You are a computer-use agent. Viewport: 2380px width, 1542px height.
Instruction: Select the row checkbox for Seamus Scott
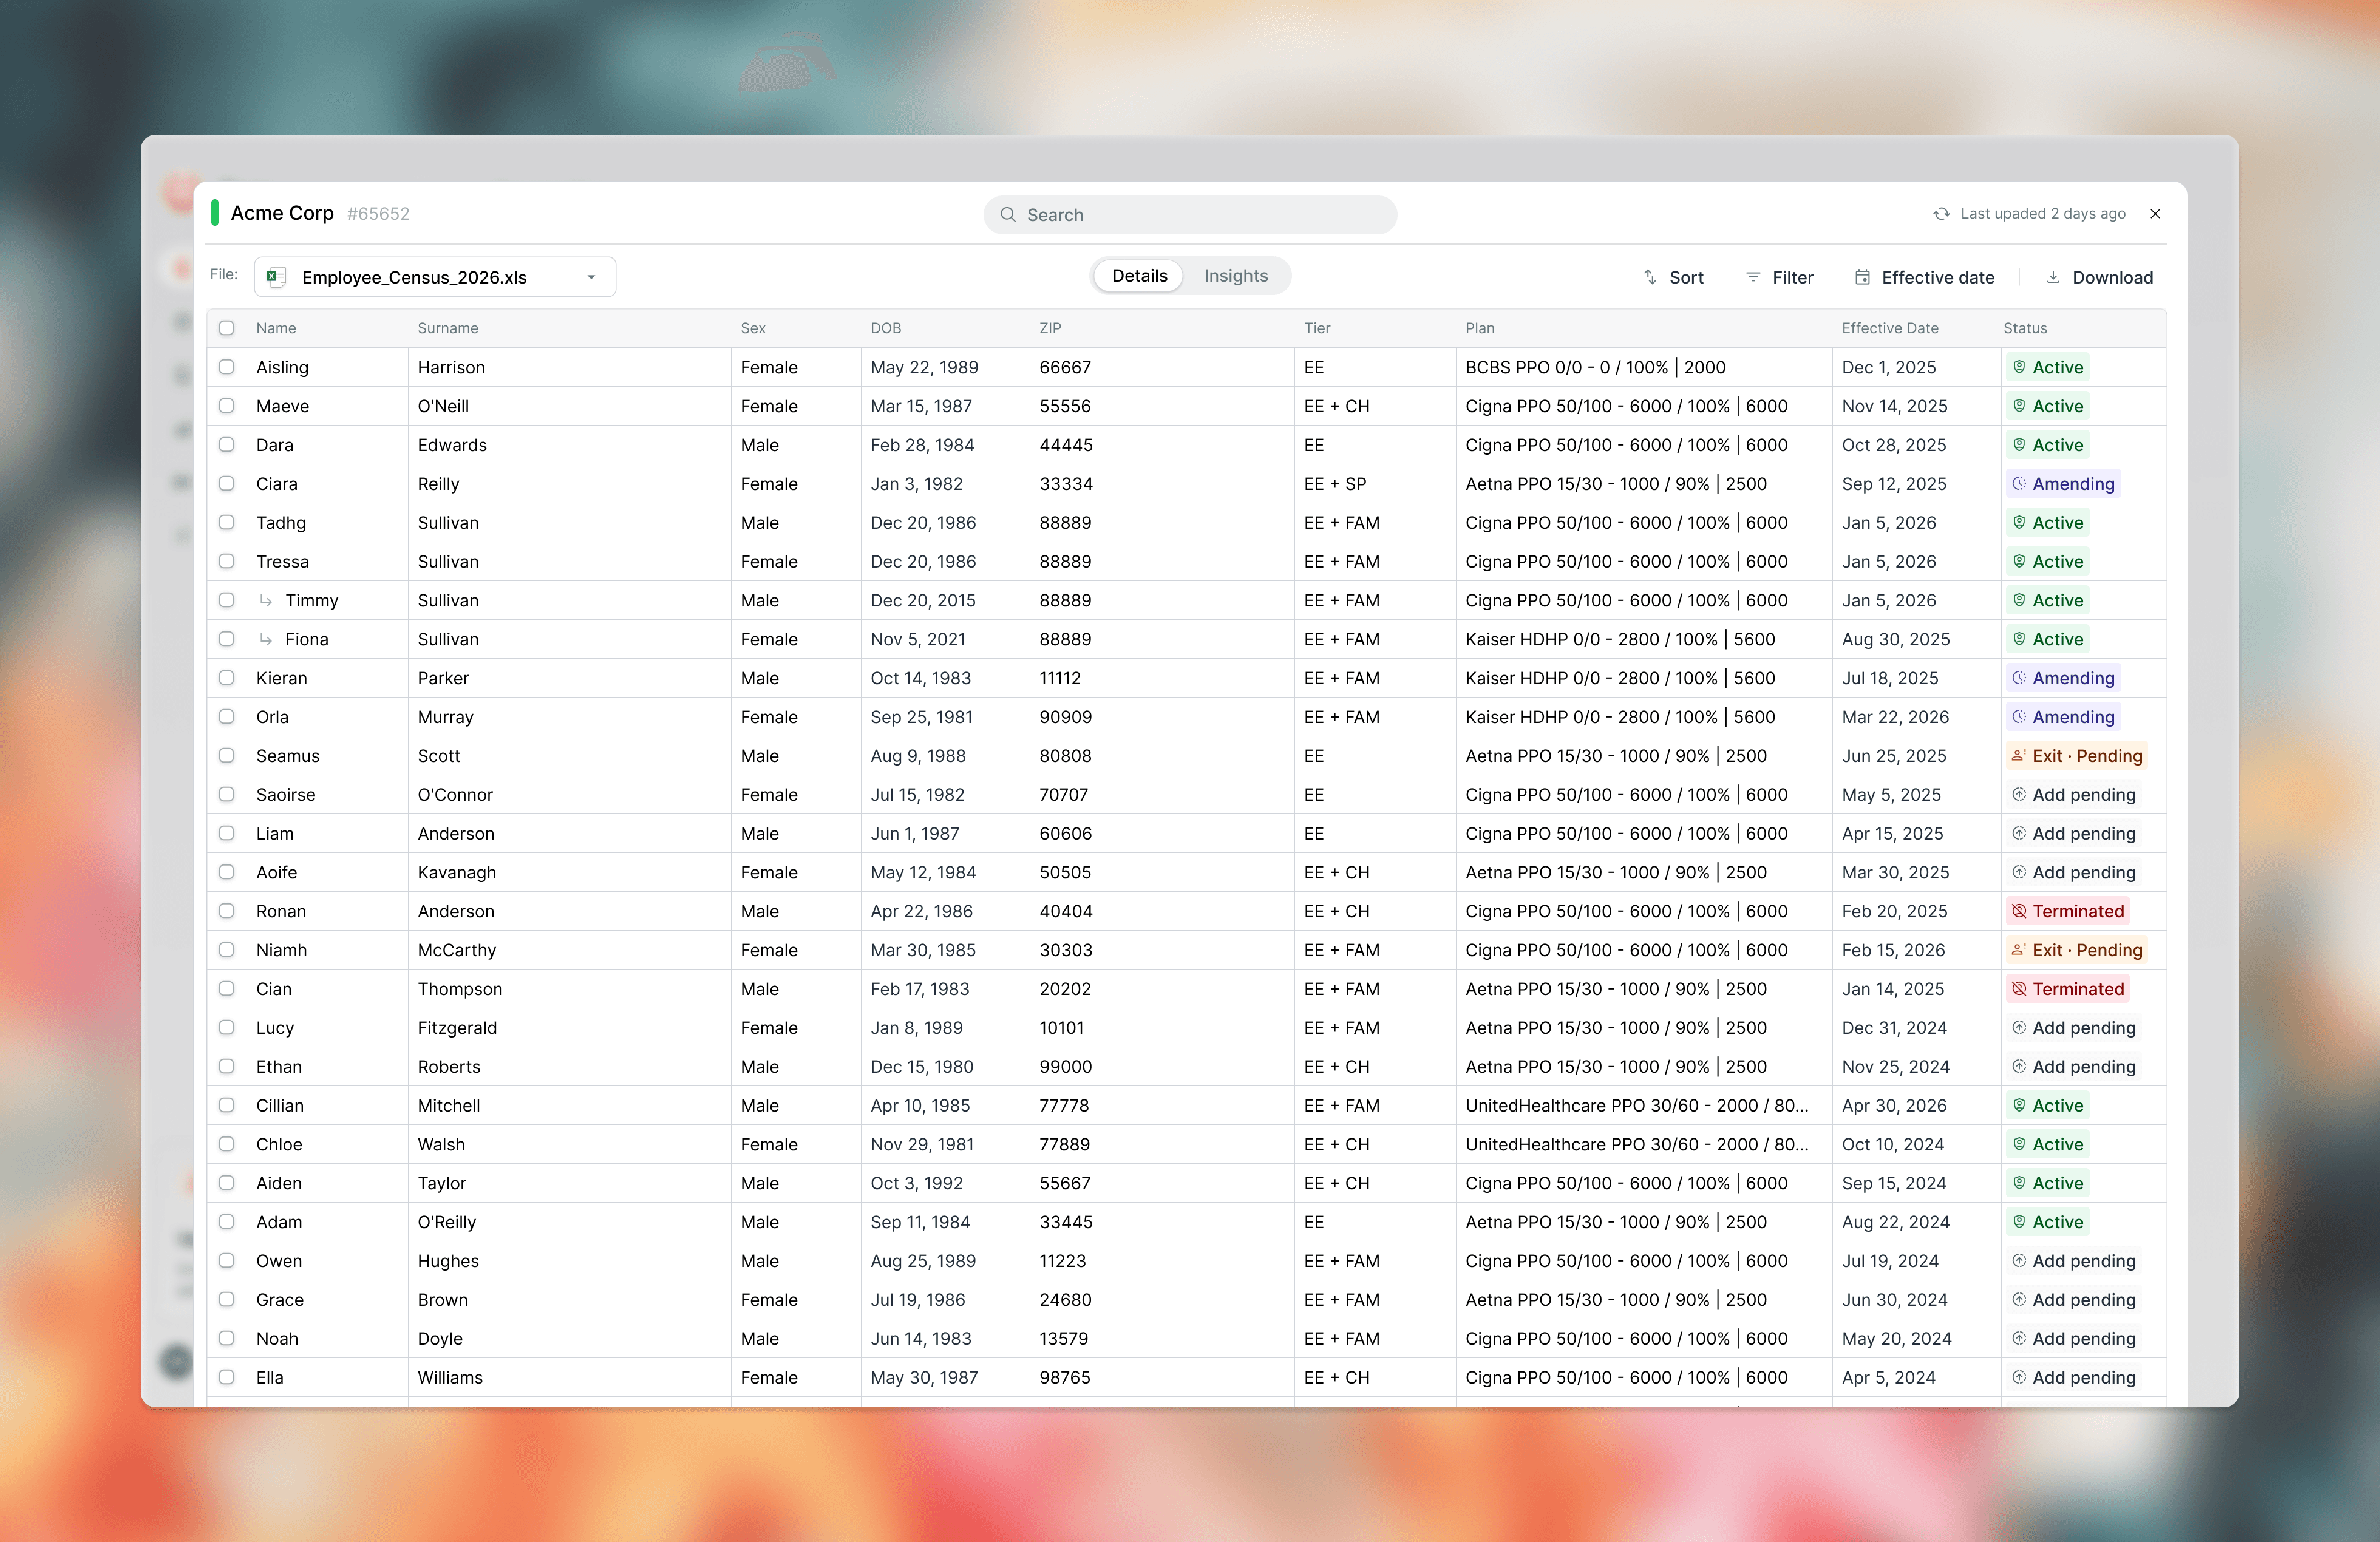227,756
